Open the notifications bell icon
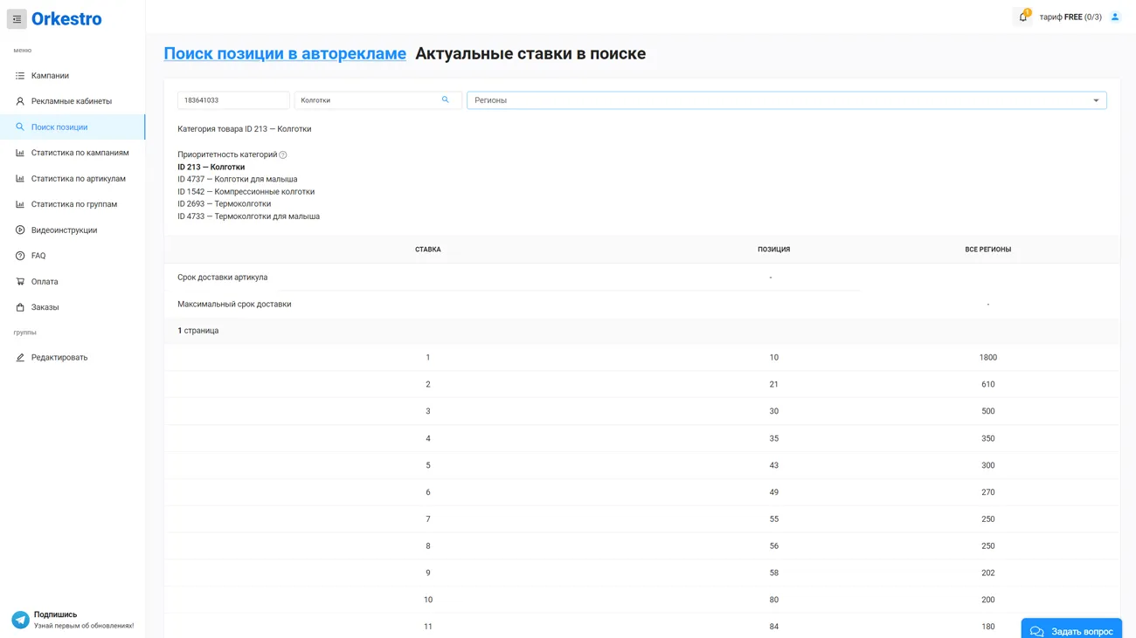 tap(1022, 17)
